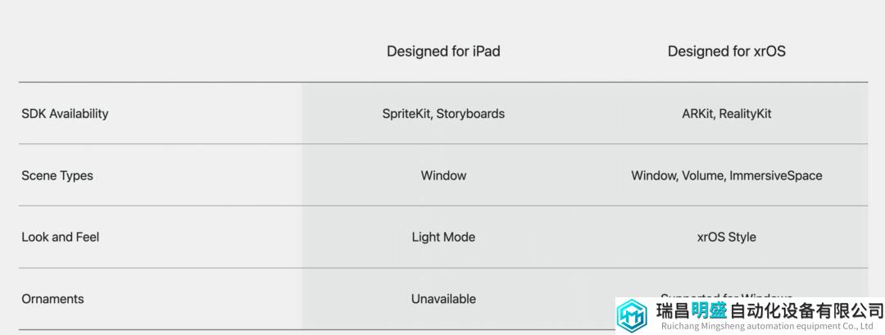Click the ARKit, RealityKit cell
The image size is (885, 335).
pos(726,113)
